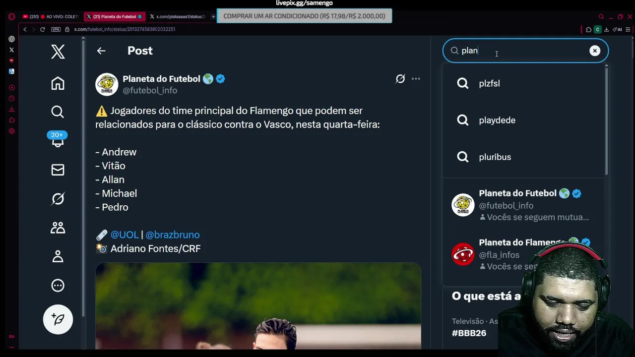Open ChatGPT icon in Opera sidebar
635x357 pixels.
(x=11, y=39)
